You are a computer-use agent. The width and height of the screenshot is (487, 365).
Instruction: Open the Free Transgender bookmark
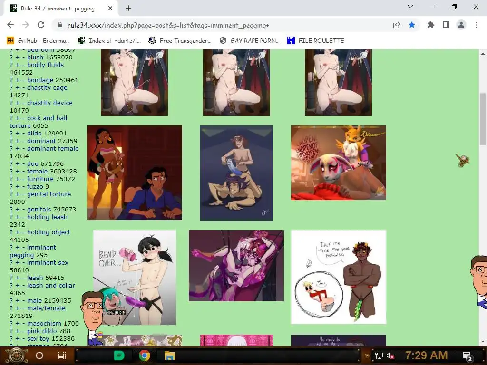180,41
